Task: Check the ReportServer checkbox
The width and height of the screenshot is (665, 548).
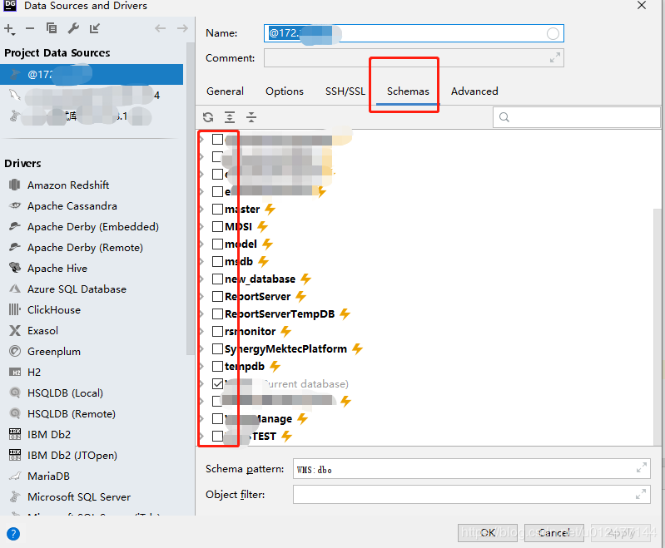Action: [217, 296]
